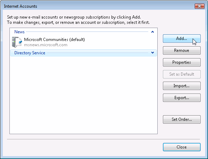Click the Directory Service divider line
The image size is (208, 159).
point(98,53)
